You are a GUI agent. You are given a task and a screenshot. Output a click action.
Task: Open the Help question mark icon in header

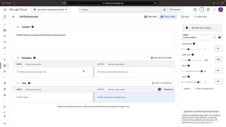[x=208, y=10]
